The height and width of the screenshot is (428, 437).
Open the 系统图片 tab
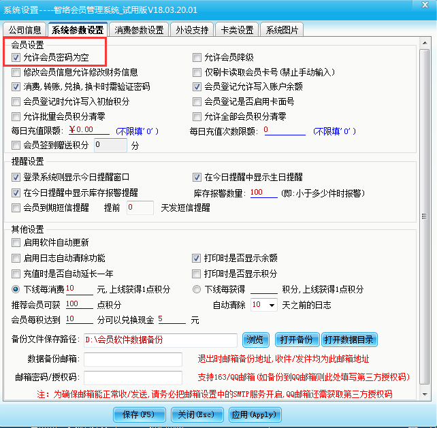282,29
